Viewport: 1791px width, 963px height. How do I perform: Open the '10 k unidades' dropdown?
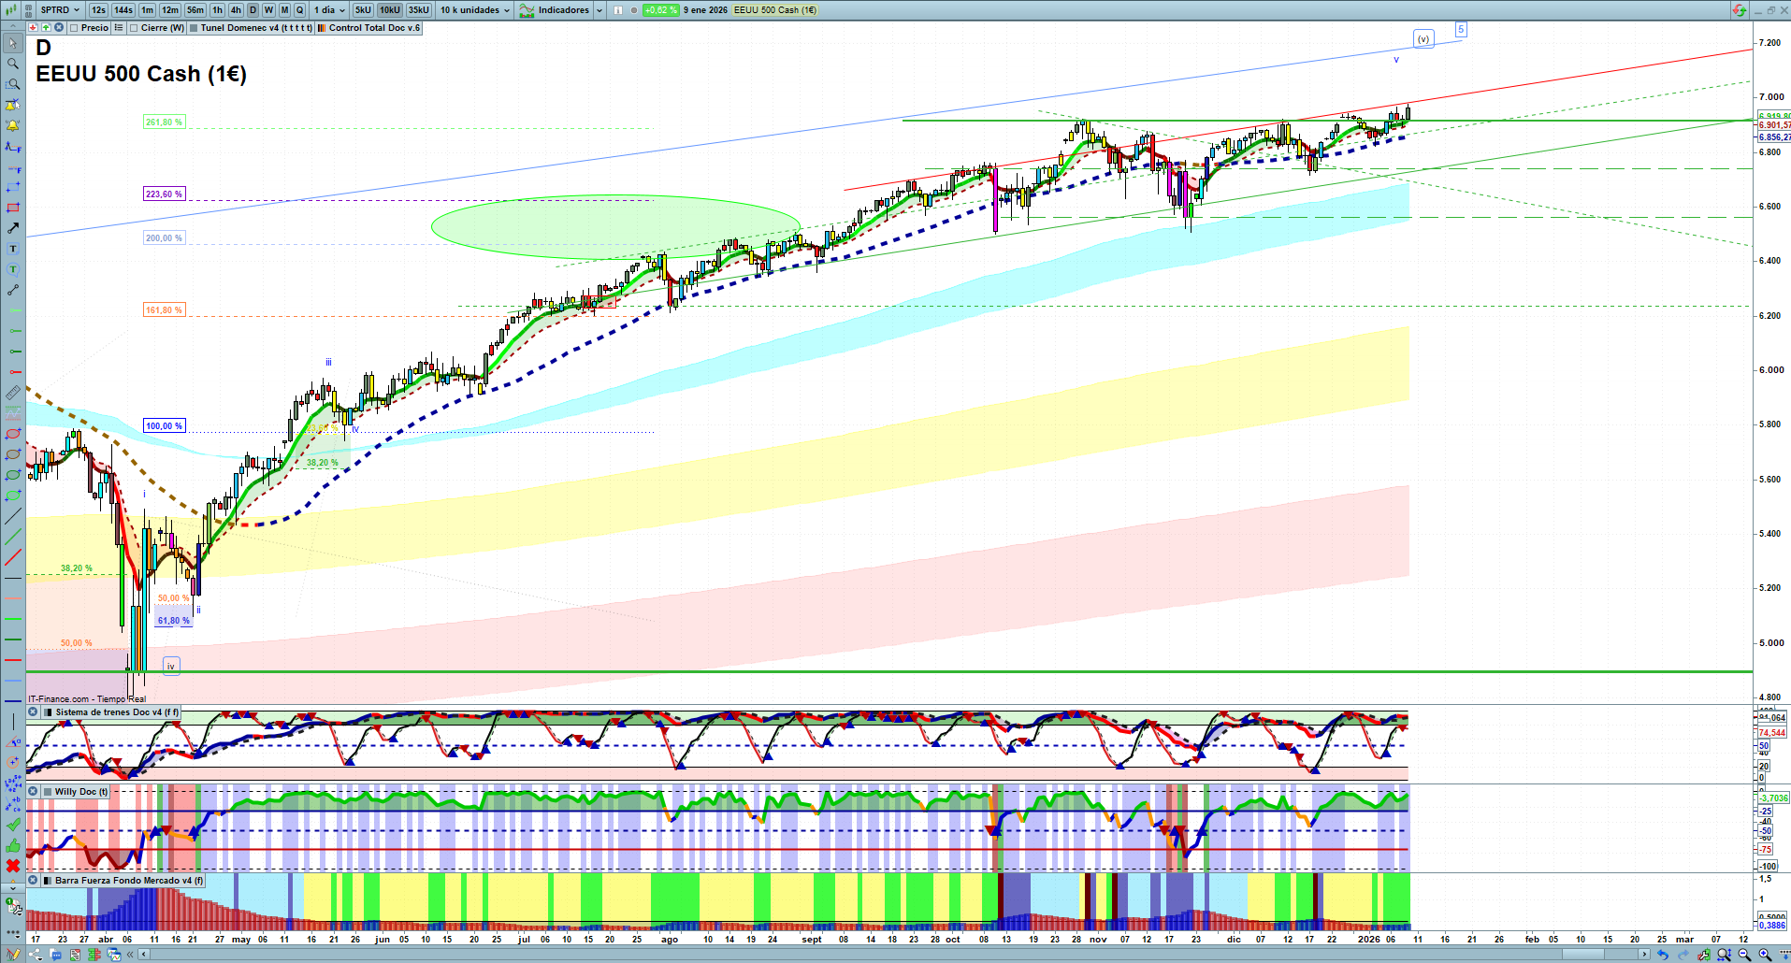(x=475, y=10)
